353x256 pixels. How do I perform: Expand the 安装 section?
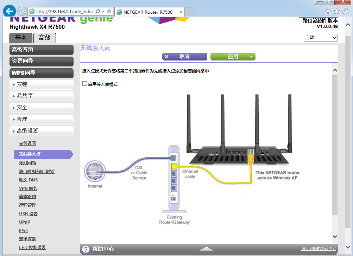coord(42,85)
